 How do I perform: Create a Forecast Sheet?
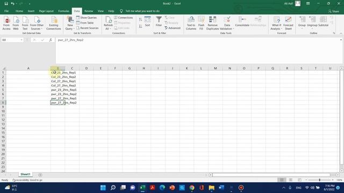click(x=288, y=23)
